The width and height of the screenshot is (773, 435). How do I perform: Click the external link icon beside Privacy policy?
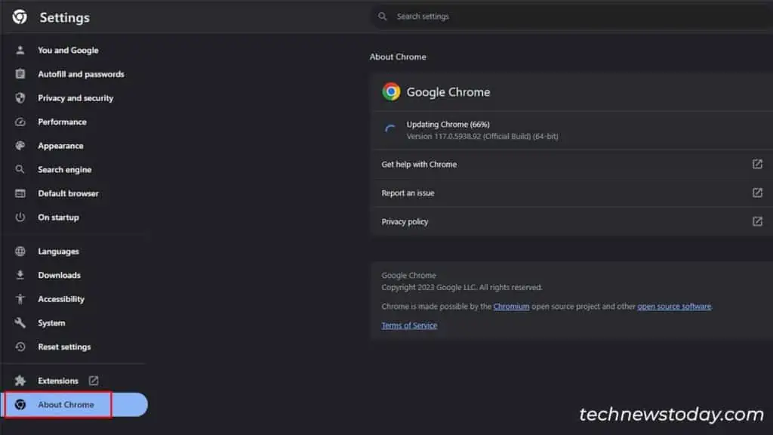(x=757, y=221)
